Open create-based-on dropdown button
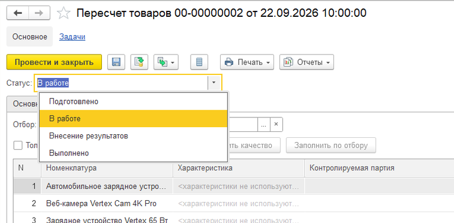The image size is (454, 223). coord(166,62)
